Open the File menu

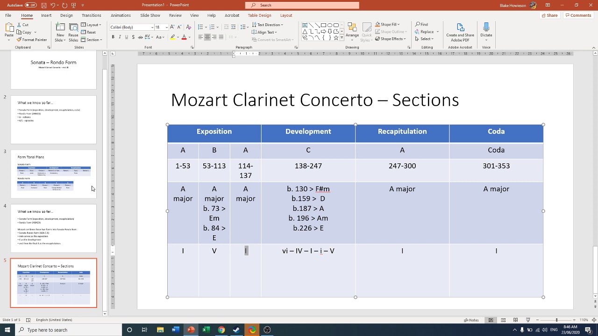8,15
